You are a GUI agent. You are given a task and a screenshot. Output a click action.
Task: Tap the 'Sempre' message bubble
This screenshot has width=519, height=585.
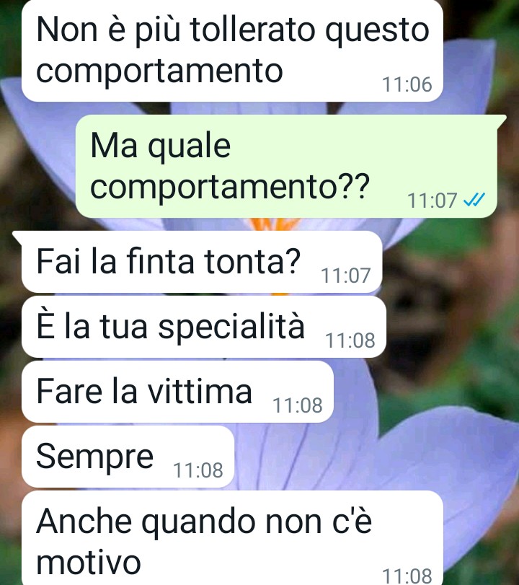[128, 457]
